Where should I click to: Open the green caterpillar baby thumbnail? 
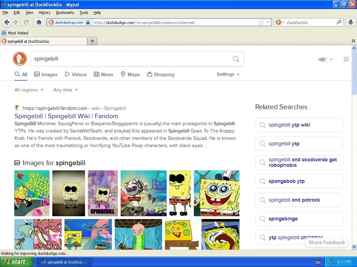[x=138, y=234]
